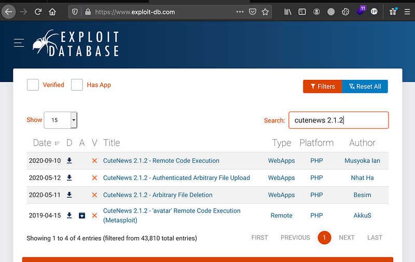Screen dimensions: 415x262
Task: Enable the Verified checkbox
Action: [33, 85]
